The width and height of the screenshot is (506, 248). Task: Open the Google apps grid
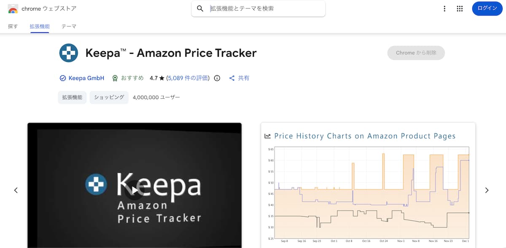click(x=460, y=8)
